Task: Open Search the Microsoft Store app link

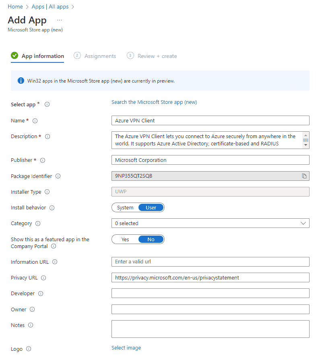Action: [154, 102]
